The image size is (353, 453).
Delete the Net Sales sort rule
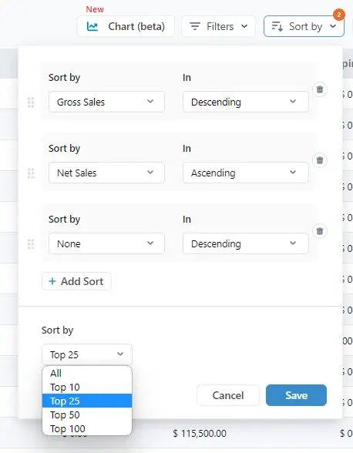[320, 160]
